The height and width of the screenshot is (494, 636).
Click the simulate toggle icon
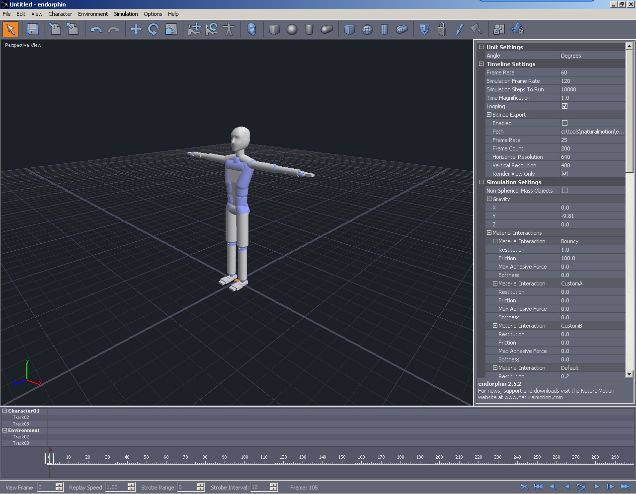(582, 487)
